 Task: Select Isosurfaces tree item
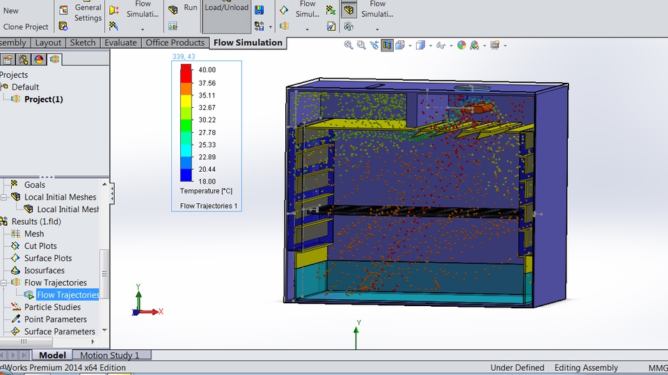click(x=45, y=271)
